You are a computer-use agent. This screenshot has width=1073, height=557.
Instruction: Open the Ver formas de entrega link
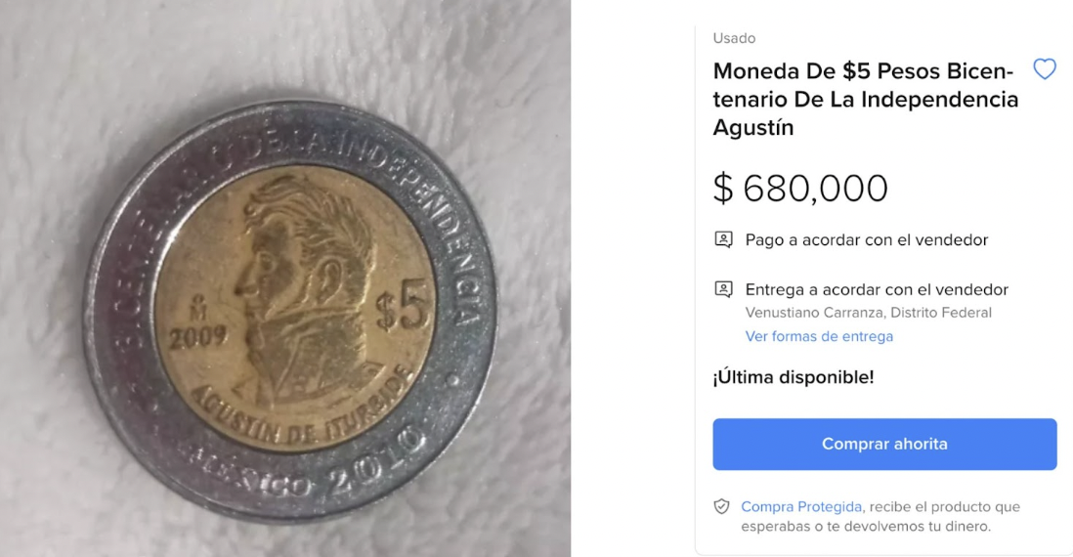point(819,336)
